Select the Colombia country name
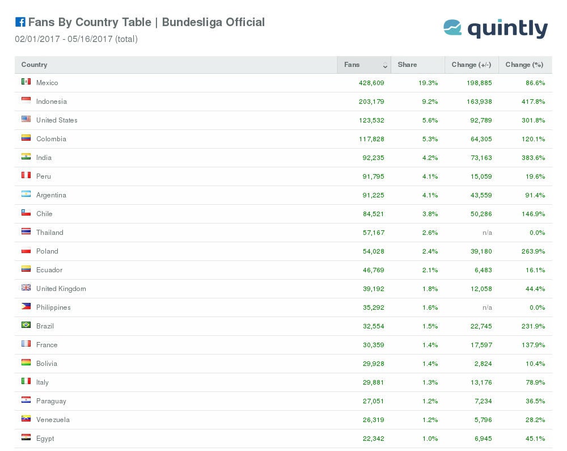This screenshot has height=451, width=567. tap(51, 139)
